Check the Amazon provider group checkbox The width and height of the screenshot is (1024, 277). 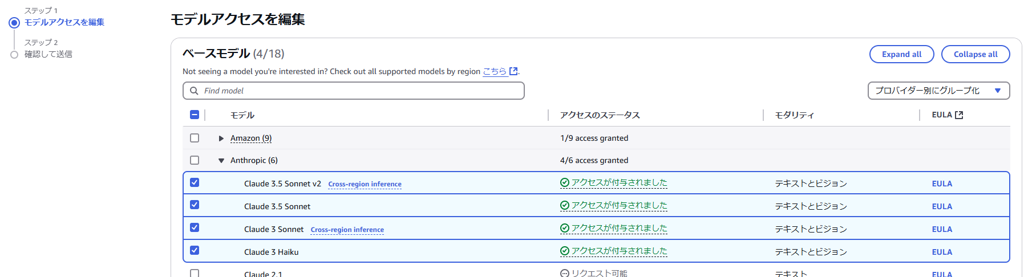pos(195,138)
